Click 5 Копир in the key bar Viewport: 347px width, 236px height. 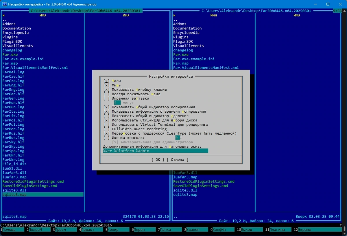[117, 230]
